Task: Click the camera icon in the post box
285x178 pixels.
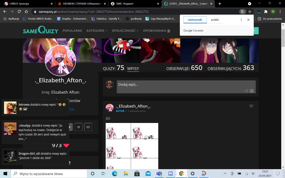Action: (246, 91)
